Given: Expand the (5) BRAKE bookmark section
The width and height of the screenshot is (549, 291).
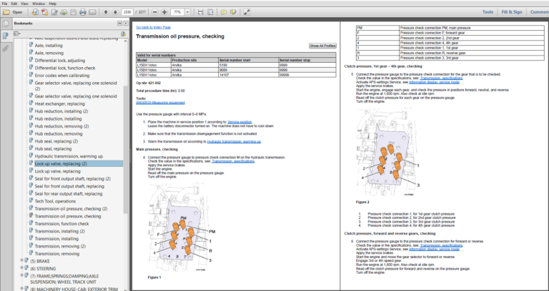Looking at the screenshot, I should point(23,261).
